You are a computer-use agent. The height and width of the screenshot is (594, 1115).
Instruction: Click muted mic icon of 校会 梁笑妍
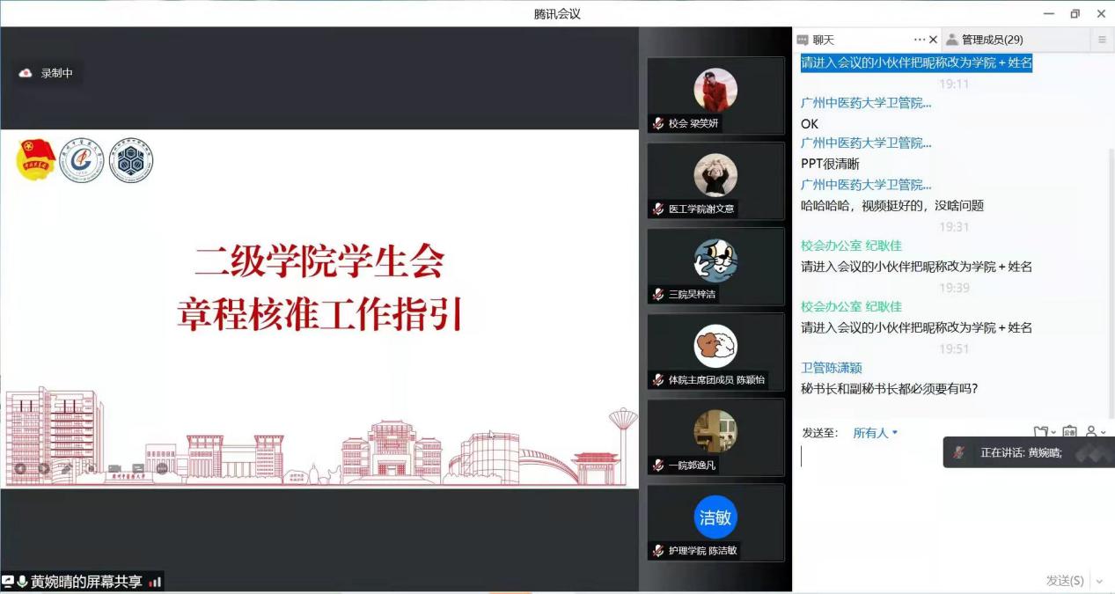[x=658, y=123]
